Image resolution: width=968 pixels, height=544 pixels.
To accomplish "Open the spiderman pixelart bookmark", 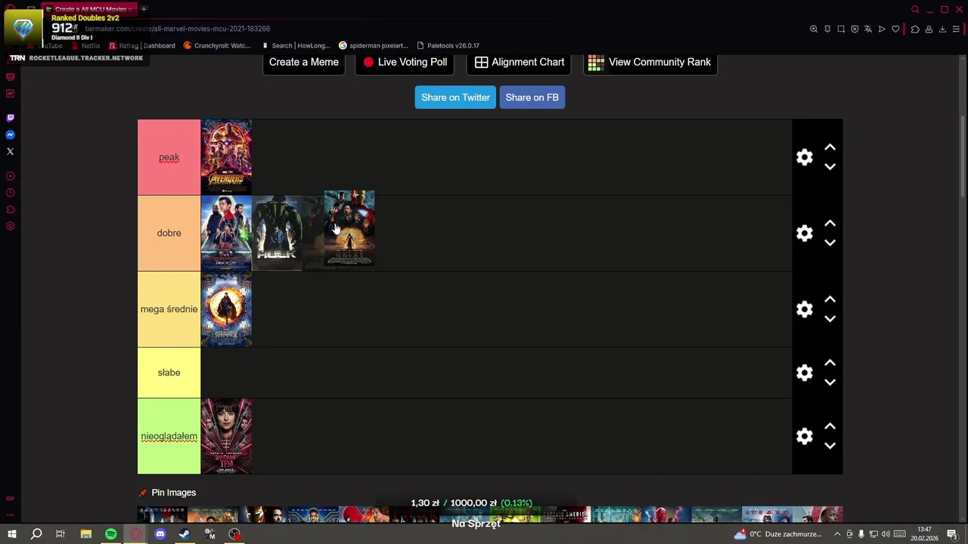I will (374, 45).
